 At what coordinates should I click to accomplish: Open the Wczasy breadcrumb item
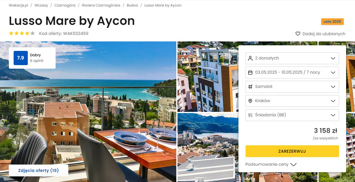[x=41, y=5]
